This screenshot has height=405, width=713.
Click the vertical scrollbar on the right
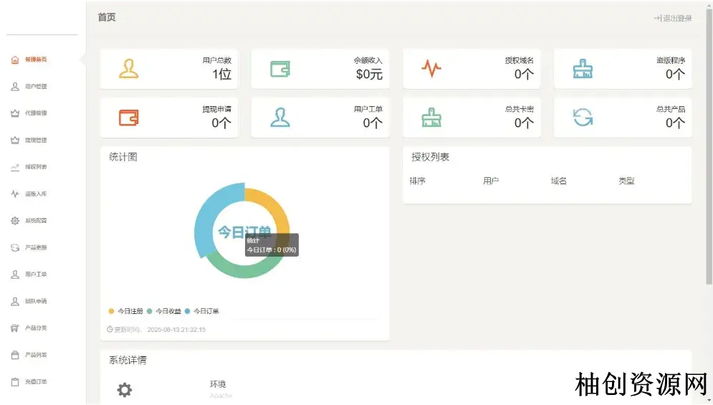tap(709, 143)
